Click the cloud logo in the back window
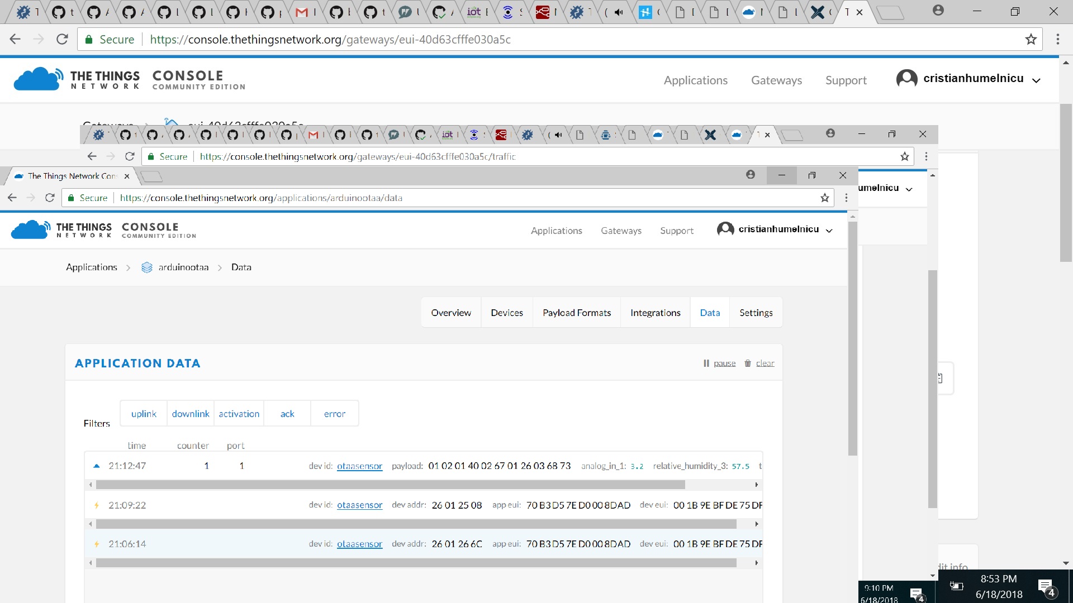Screen dimensions: 1073x603 click(x=38, y=79)
